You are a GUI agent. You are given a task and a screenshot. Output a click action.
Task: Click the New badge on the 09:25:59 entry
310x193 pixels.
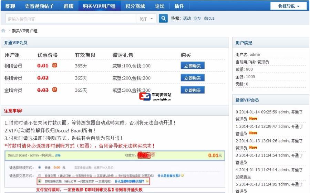[x=253, y=119]
